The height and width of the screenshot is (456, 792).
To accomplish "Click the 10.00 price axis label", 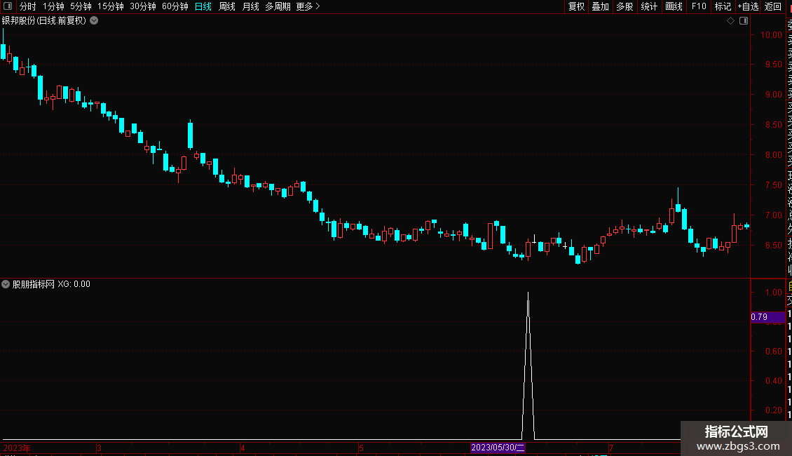I will coord(771,35).
